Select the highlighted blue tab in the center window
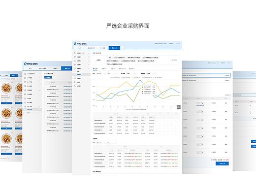 tap(114, 48)
